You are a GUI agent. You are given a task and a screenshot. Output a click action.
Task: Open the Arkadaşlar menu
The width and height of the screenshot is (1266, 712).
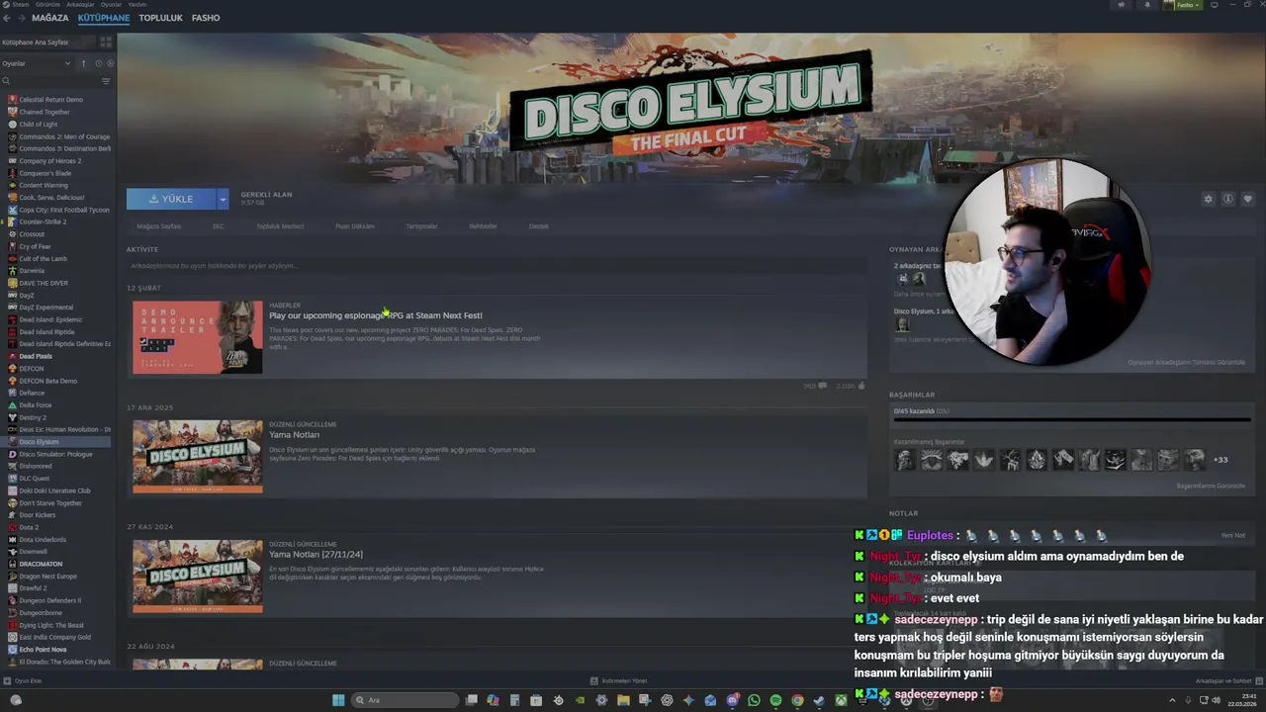[x=79, y=4]
